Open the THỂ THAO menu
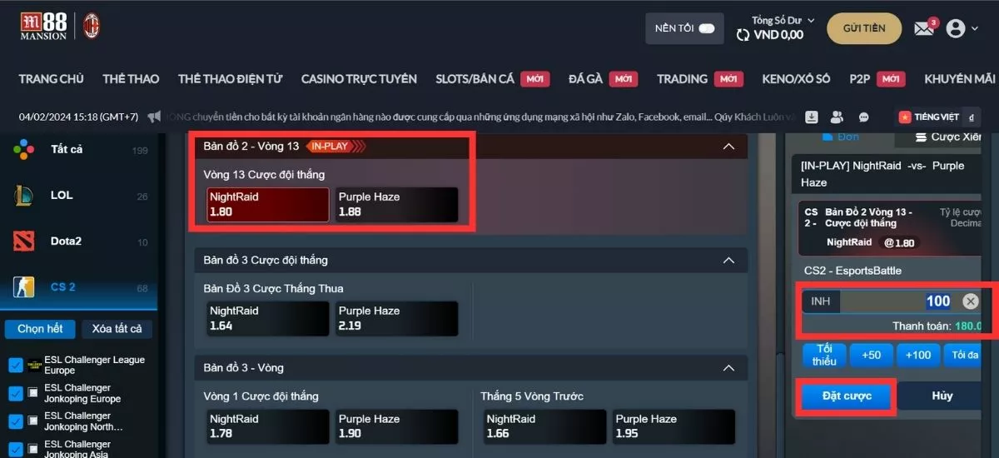The height and width of the screenshot is (458, 999). [x=131, y=79]
